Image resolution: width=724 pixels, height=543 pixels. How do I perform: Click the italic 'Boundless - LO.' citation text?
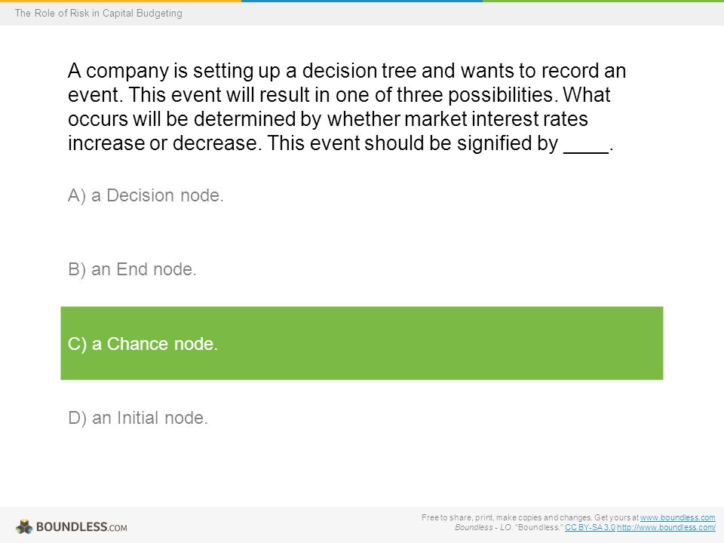tap(483, 527)
